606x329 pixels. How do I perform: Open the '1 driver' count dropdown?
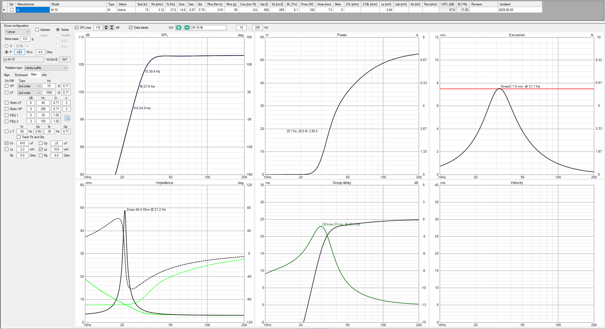tap(17, 32)
